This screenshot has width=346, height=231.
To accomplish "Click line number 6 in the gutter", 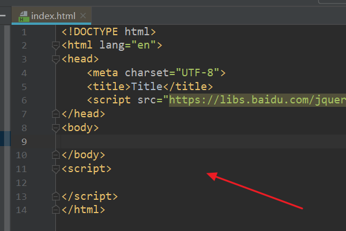I will coord(24,100).
